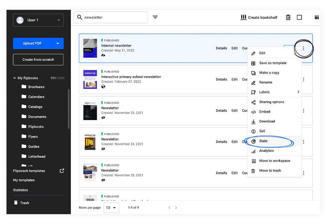Click the Create bookshelf button
327x224 pixels.
[x=259, y=17]
